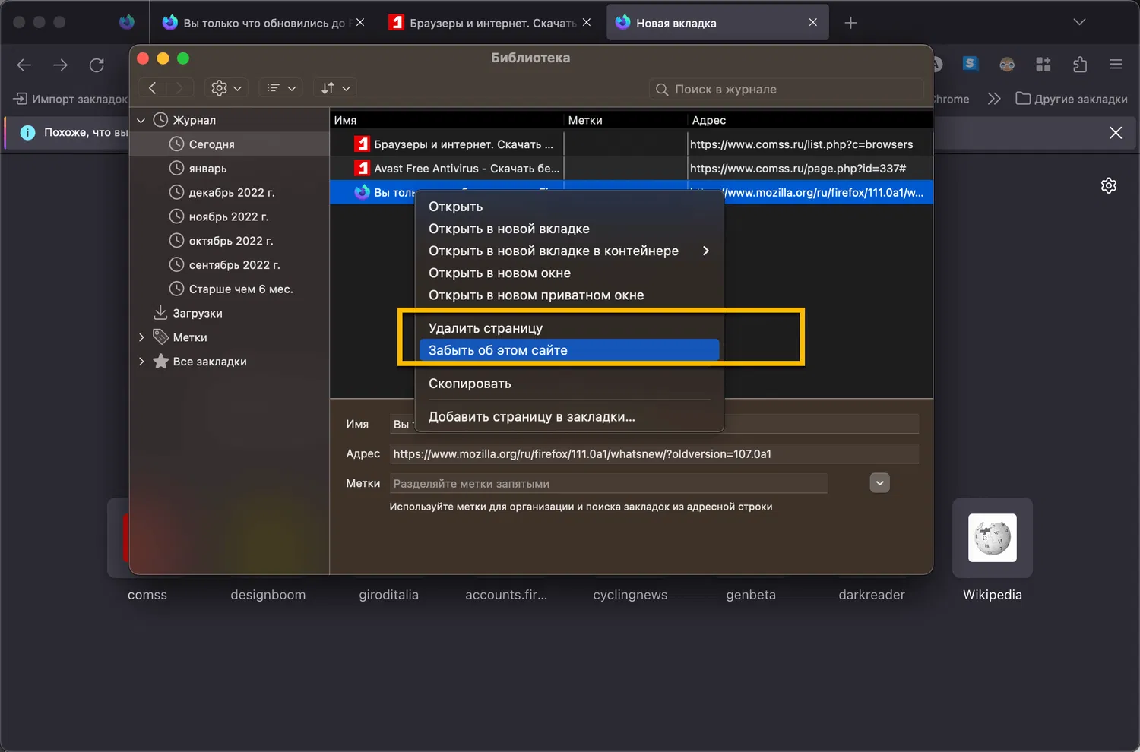
Task: Open the import and backup arrows menu
Action: click(x=335, y=88)
